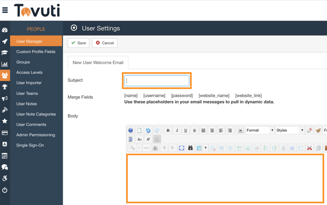The image size is (327, 205).
Task: Insert special character with omega icon
Action: (155, 148)
